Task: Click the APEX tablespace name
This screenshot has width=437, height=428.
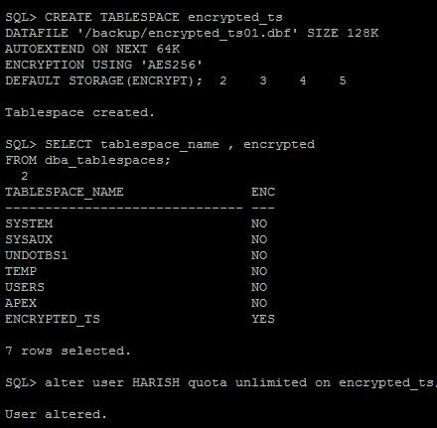Action: click(x=21, y=303)
